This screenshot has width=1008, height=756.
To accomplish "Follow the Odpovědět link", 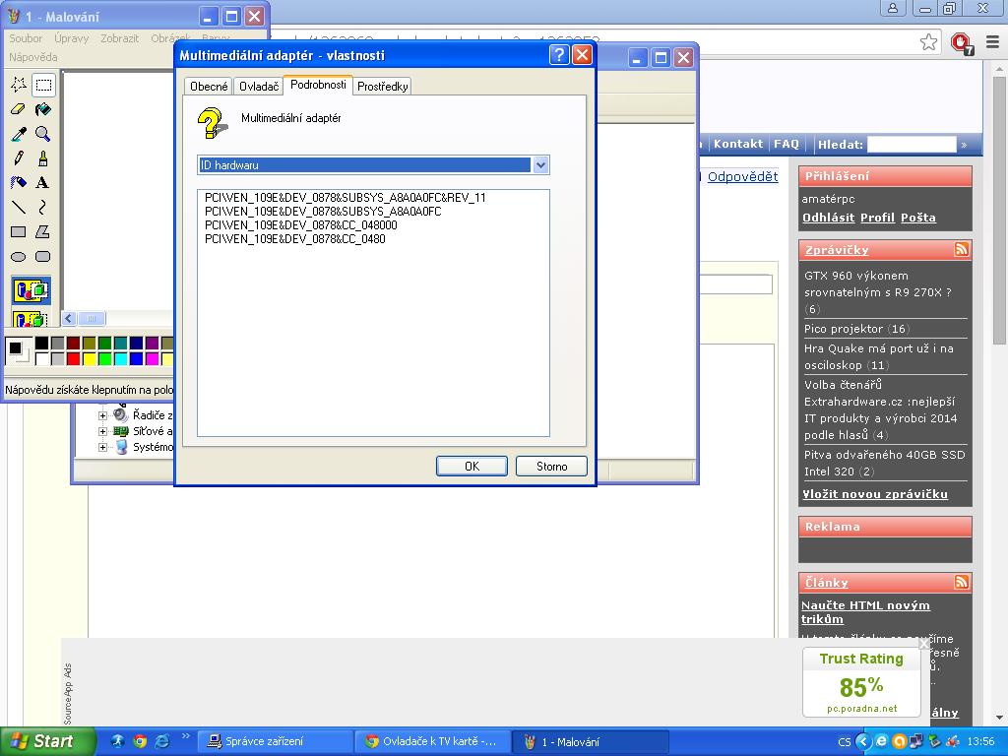I will (x=742, y=177).
